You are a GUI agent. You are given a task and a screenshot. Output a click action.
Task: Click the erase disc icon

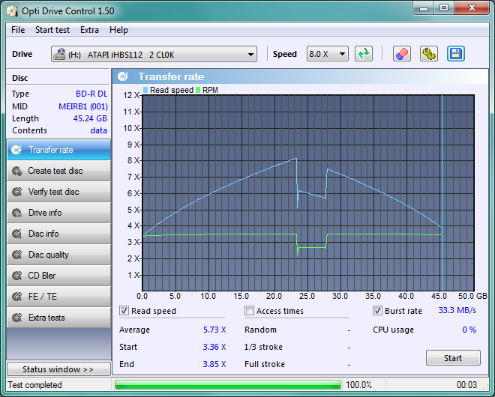pyautogui.click(x=401, y=54)
